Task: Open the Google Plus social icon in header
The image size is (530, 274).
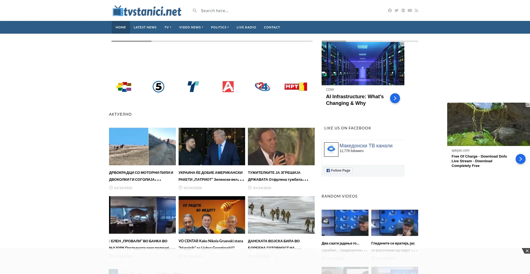Action: 403,10
